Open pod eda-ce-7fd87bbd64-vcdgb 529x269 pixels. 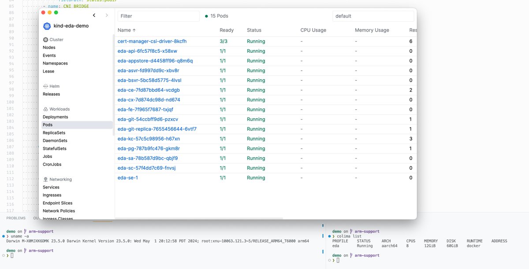149,90
